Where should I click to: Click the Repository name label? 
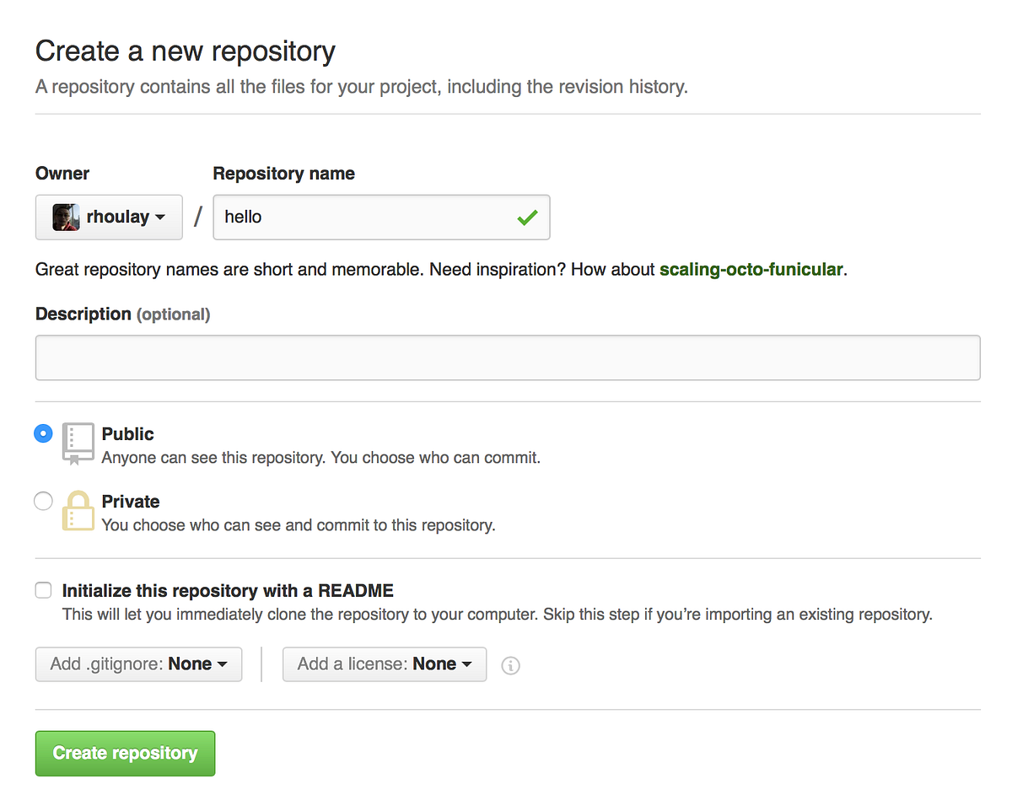pyautogui.click(x=283, y=173)
